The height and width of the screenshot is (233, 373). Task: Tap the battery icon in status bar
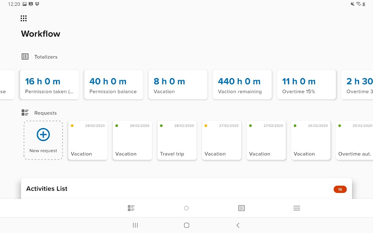(x=364, y=4)
